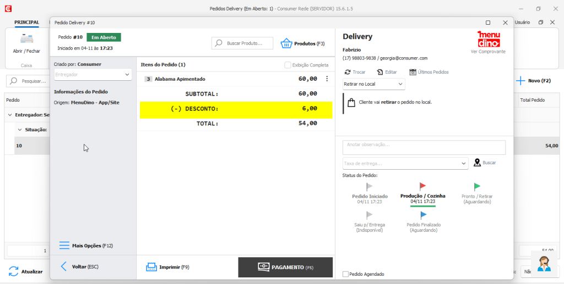
Task: Open the Taxa de entrega dropdown
Action: (405, 163)
